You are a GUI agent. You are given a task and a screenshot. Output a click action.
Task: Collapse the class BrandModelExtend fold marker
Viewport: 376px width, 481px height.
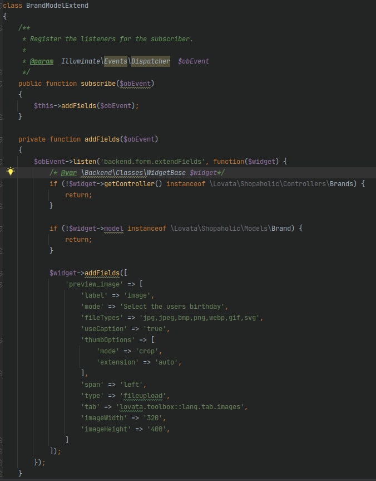(x=1, y=6)
